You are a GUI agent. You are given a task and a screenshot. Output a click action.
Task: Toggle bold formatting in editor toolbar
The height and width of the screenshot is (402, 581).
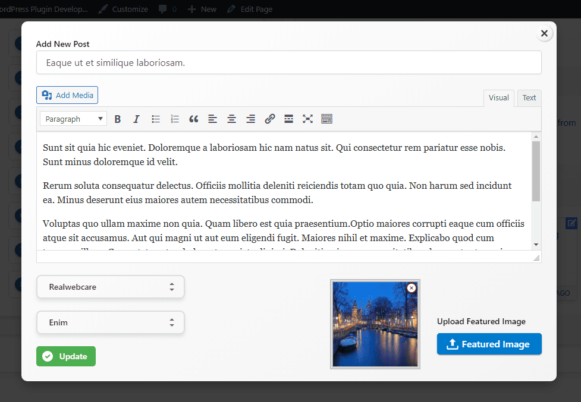coord(118,119)
